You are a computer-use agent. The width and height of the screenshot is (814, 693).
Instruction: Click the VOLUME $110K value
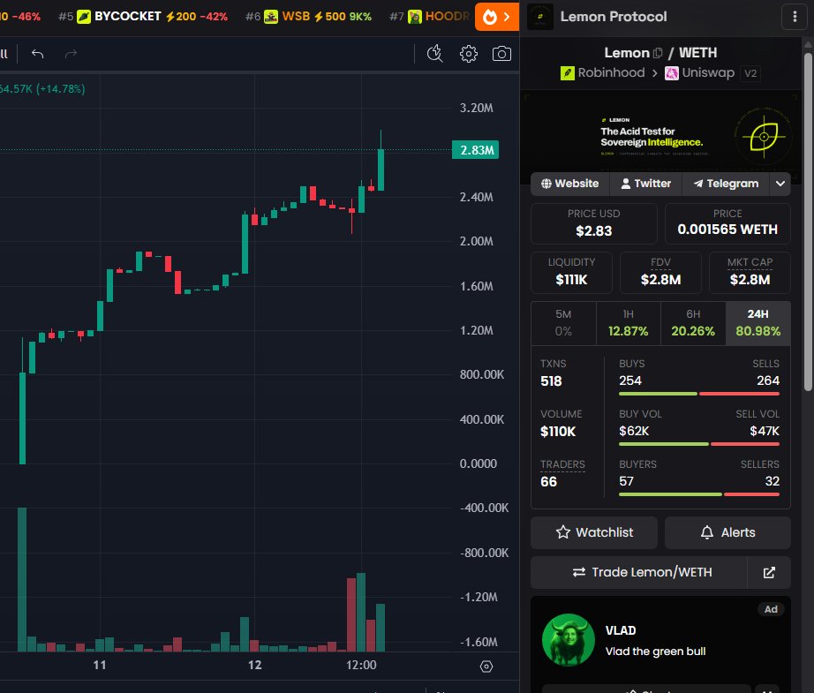click(x=558, y=432)
